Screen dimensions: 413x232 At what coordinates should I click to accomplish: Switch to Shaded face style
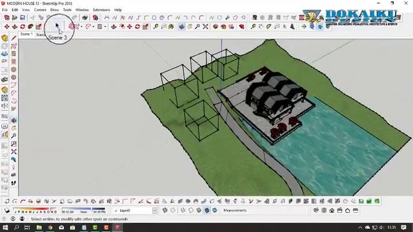[199, 211]
